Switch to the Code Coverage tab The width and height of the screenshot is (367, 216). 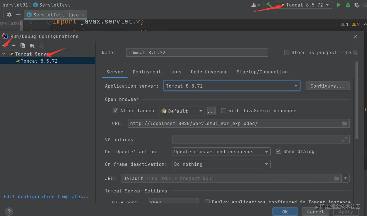pos(209,72)
